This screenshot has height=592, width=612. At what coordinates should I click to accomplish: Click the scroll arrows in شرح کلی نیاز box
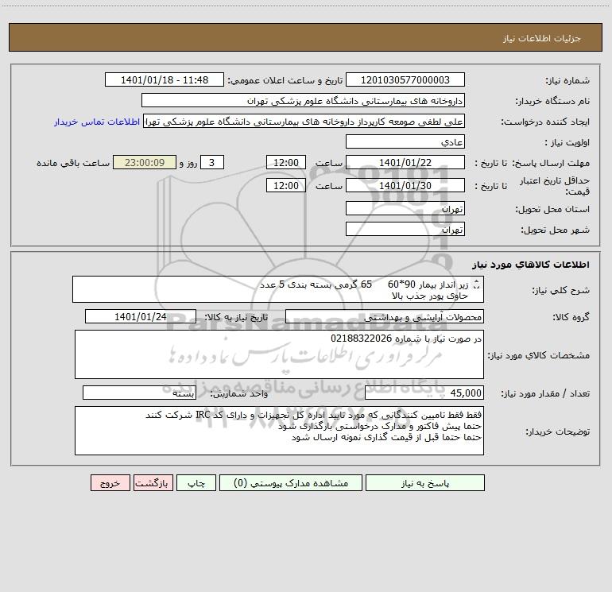point(476,284)
